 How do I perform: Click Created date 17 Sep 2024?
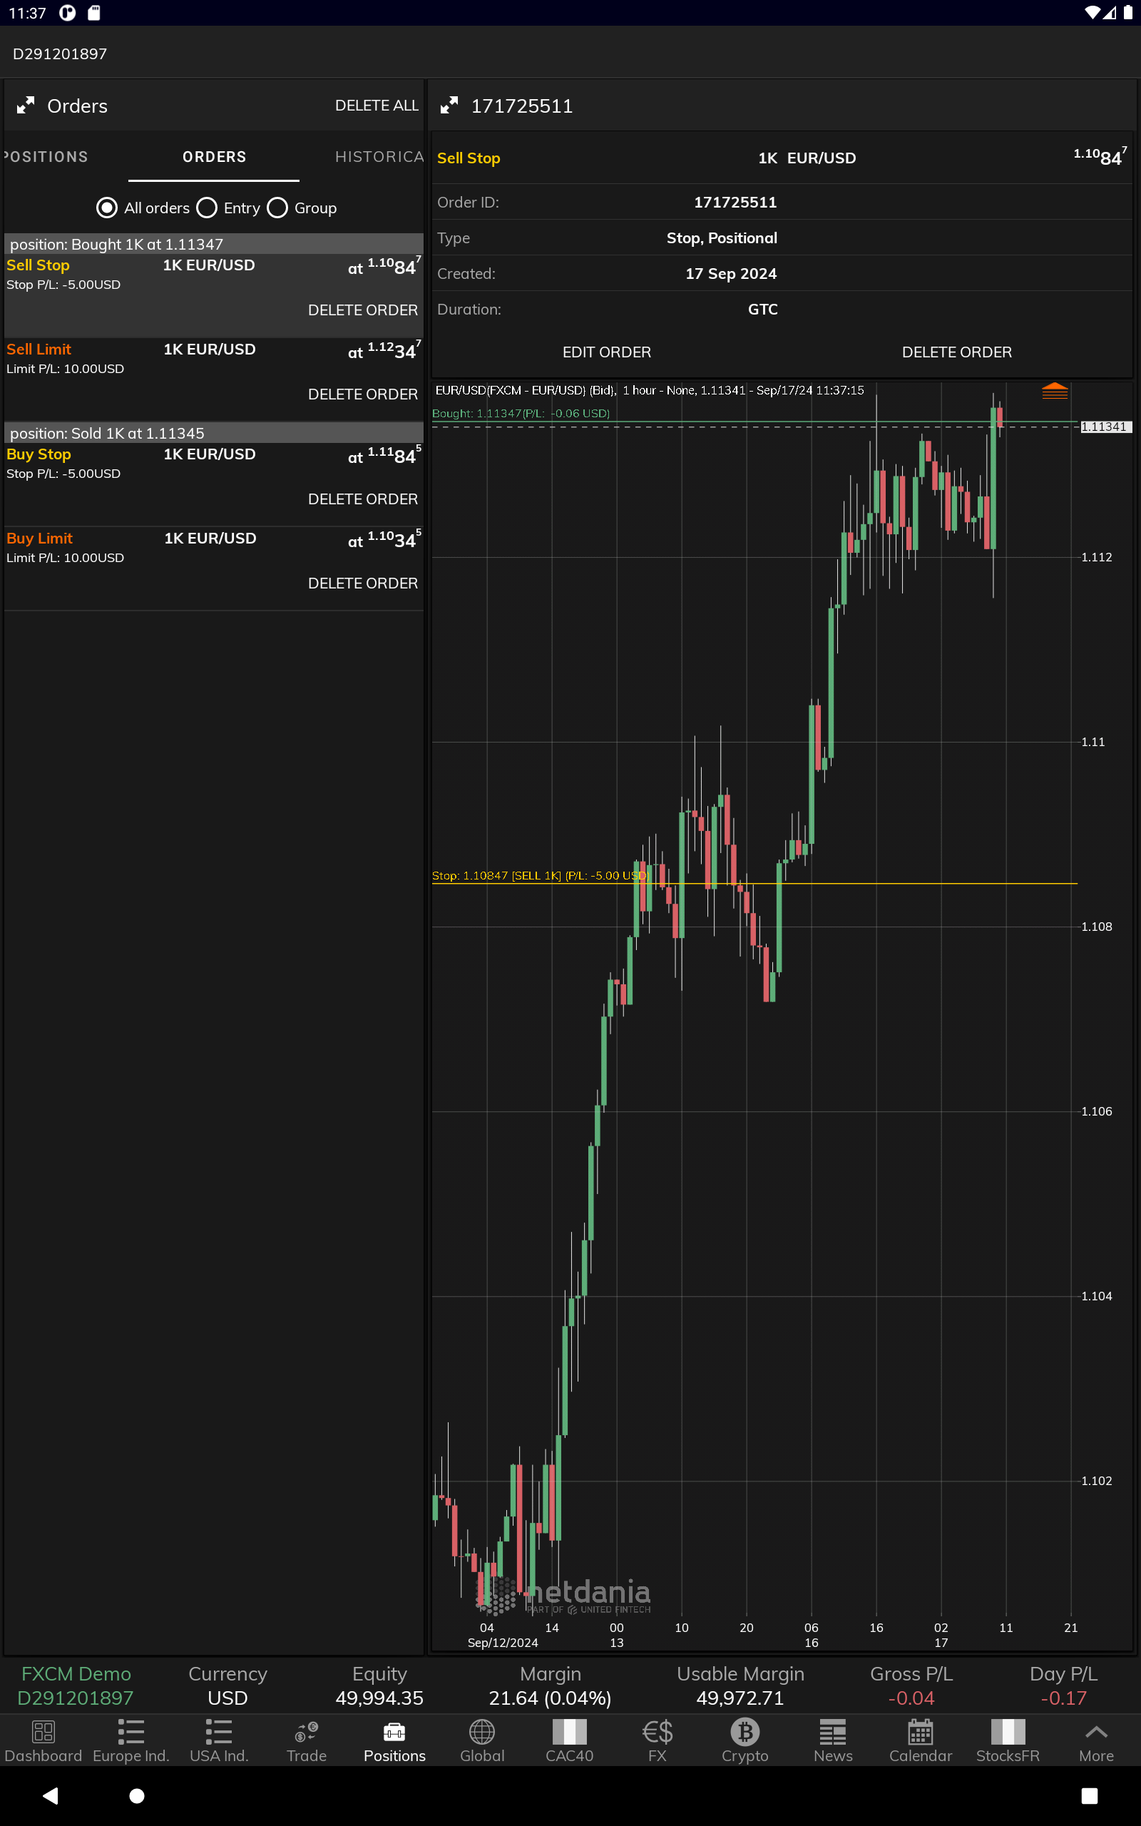pos(730,274)
